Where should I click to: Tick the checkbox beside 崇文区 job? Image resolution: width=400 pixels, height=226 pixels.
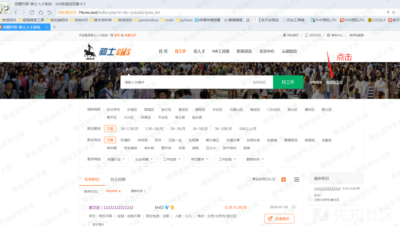click(85, 208)
